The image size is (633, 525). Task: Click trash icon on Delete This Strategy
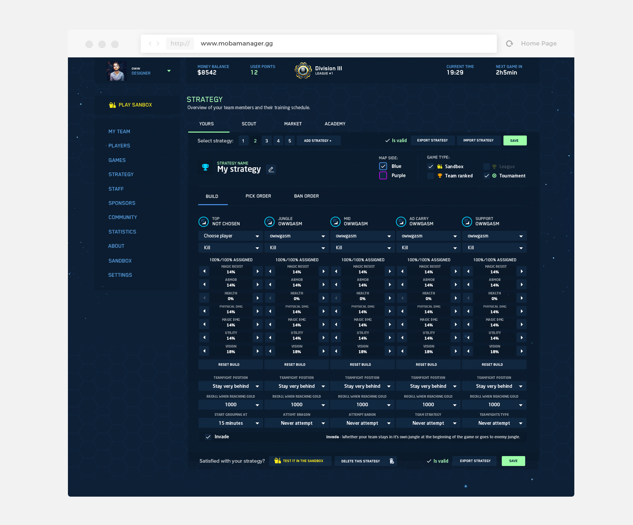pyautogui.click(x=392, y=461)
